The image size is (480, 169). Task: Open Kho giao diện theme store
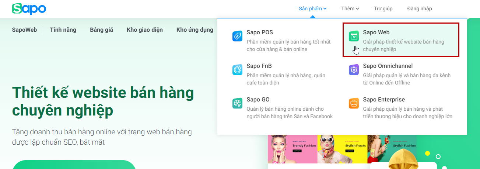145,30
